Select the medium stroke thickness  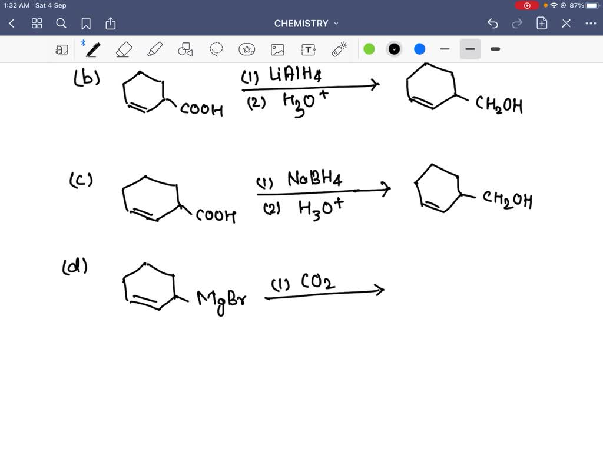pos(469,49)
